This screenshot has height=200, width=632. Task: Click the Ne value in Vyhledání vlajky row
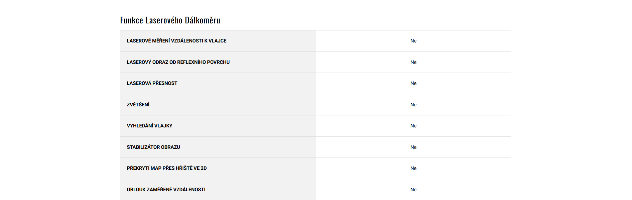point(413,126)
